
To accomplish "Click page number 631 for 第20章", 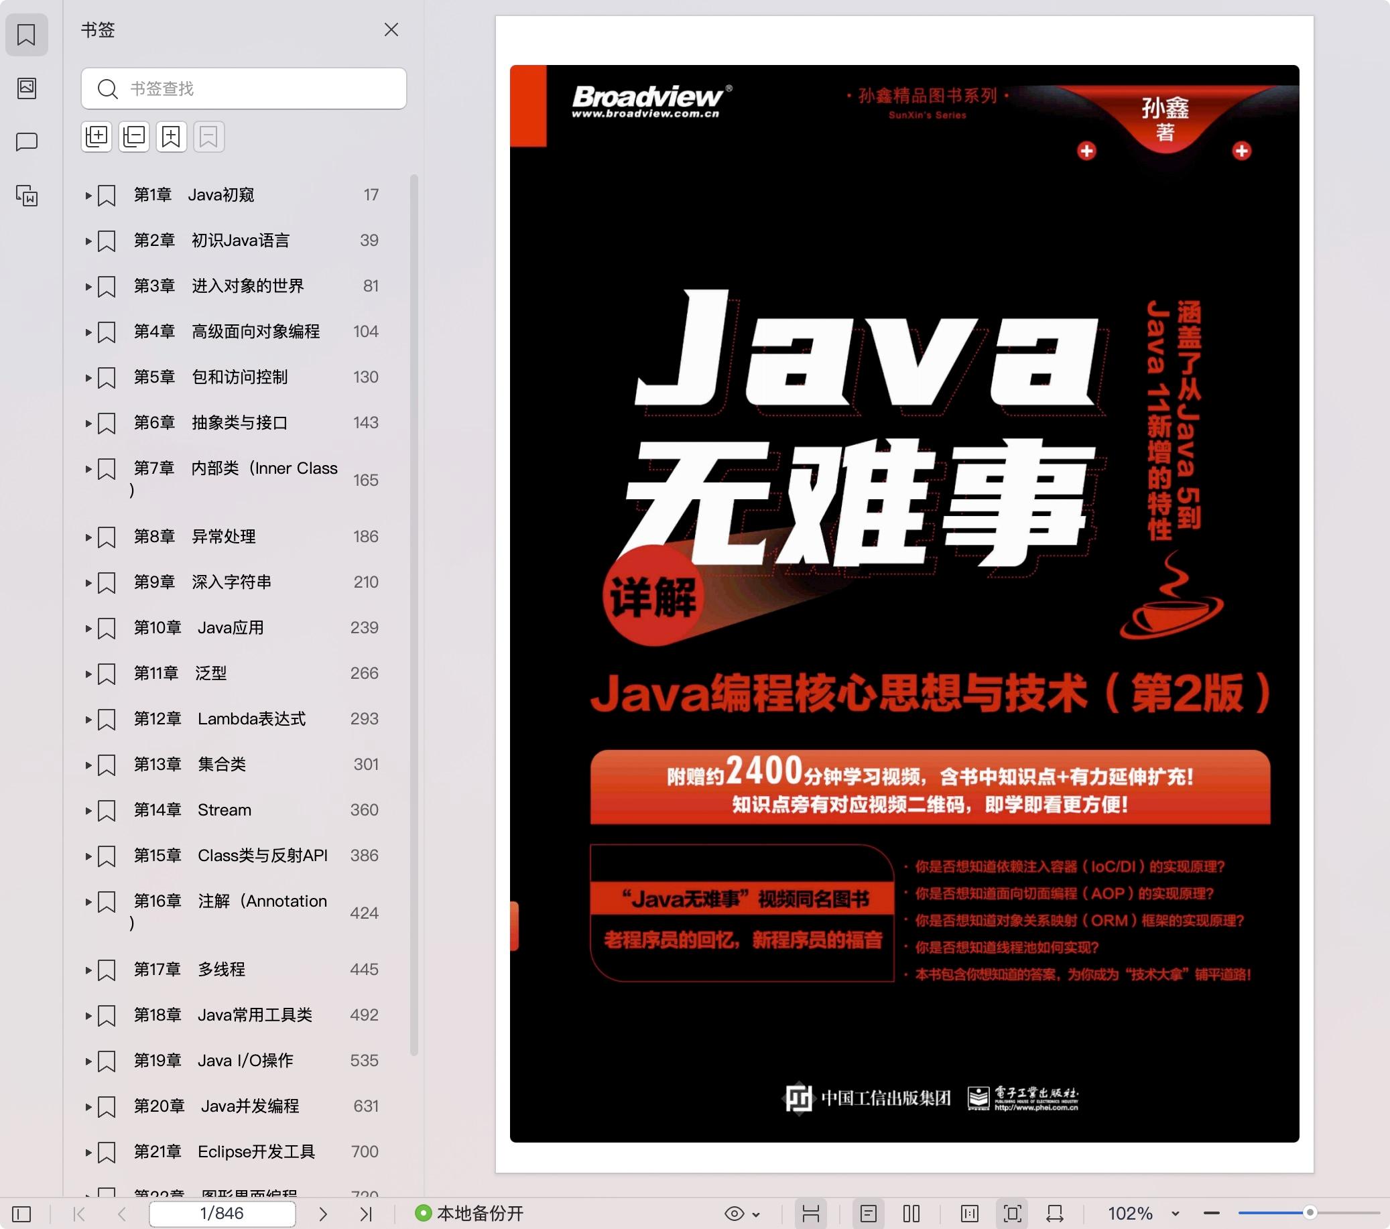I will 366,1106.
